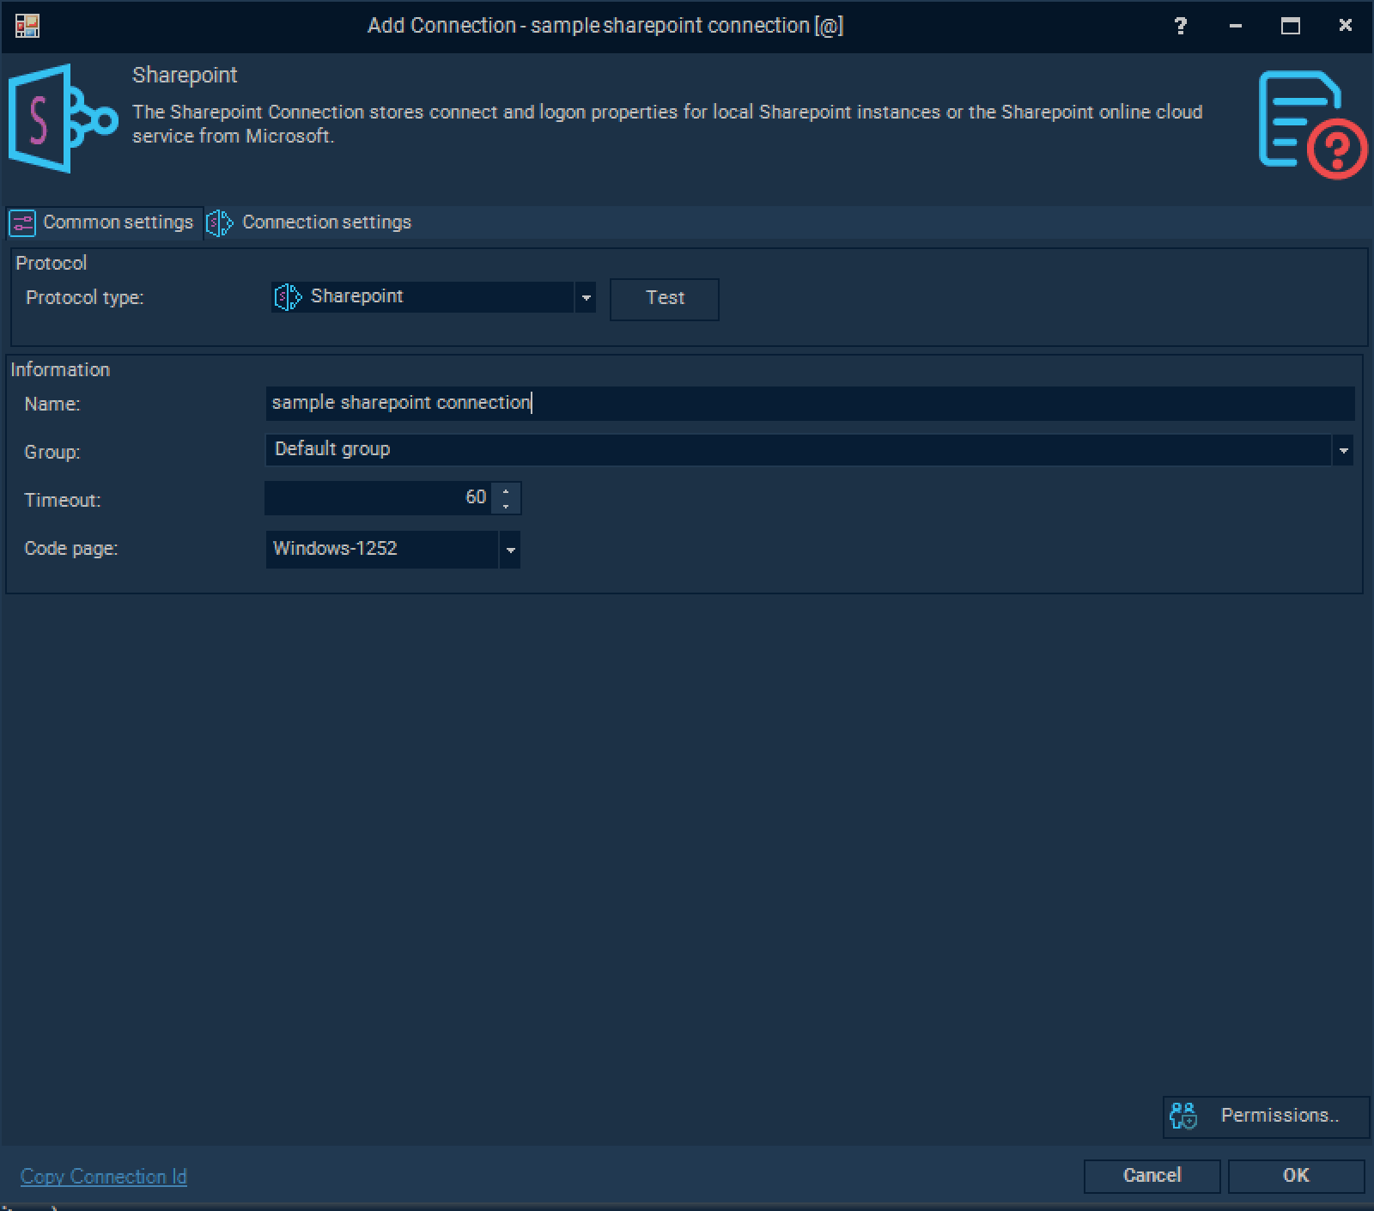Open help via the title bar question mark
This screenshot has width=1374, height=1211.
pyautogui.click(x=1181, y=26)
